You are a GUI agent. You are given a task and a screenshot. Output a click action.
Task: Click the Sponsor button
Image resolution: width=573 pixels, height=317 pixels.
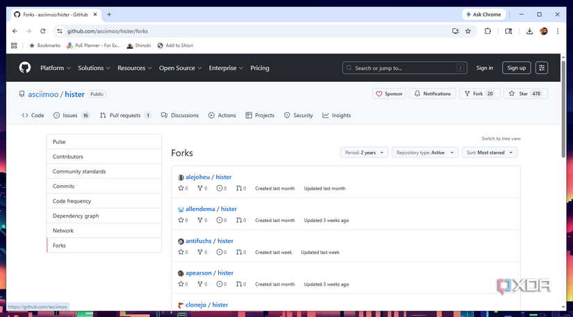tap(389, 94)
